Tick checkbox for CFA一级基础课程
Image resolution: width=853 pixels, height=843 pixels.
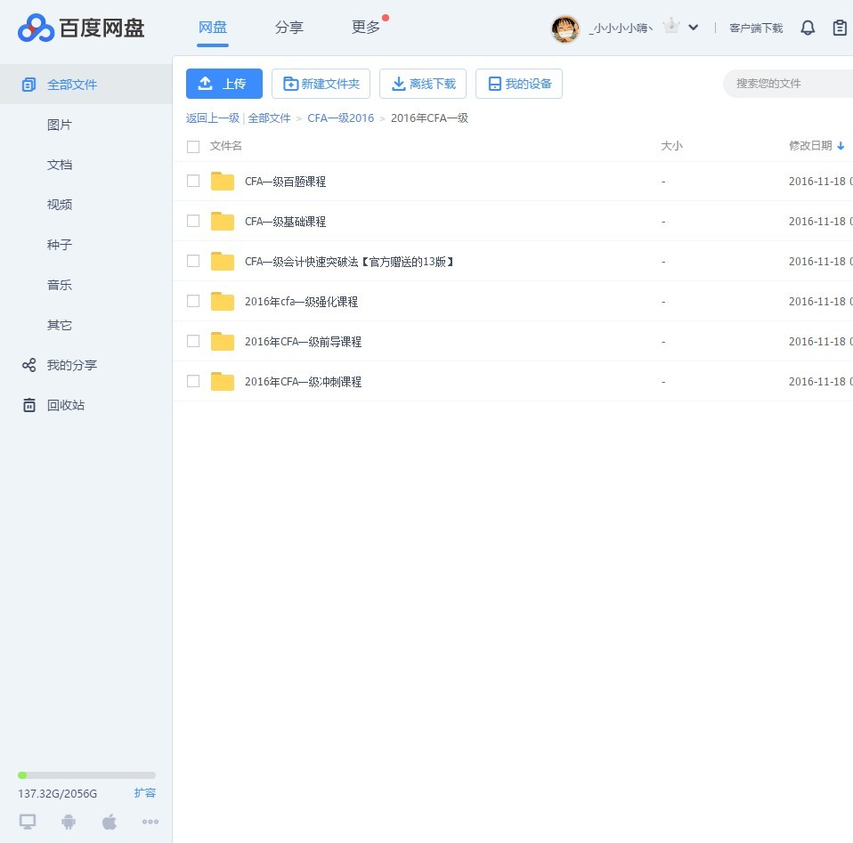(193, 221)
